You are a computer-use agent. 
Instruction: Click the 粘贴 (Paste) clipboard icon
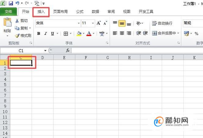[7, 22]
